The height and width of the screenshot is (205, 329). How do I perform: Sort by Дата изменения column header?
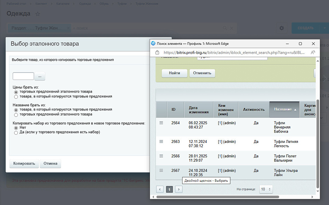pos(198,110)
